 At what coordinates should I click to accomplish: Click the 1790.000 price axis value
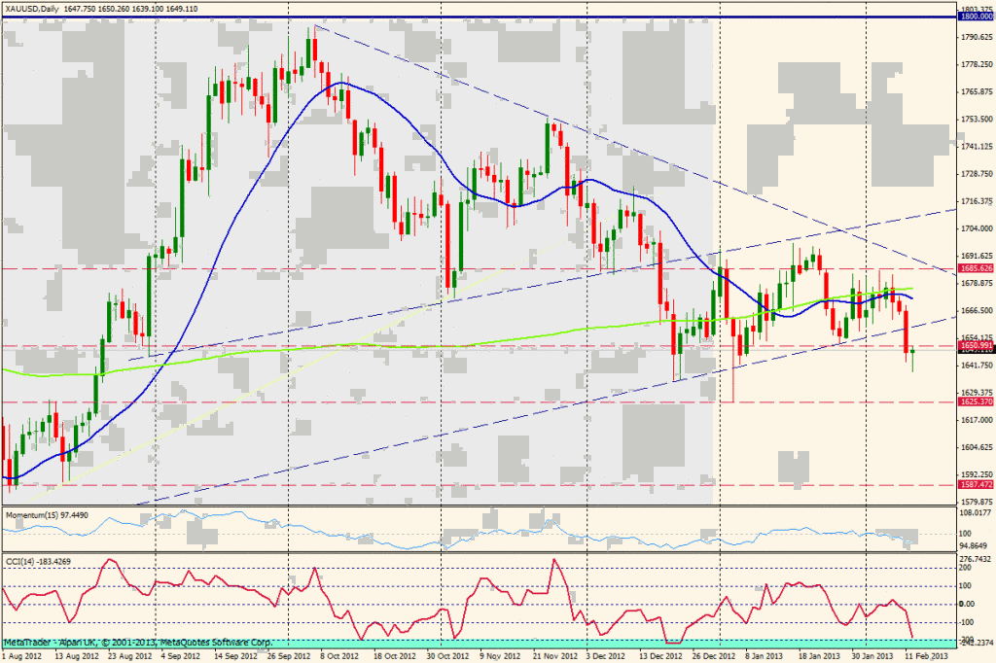click(x=976, y=37)
